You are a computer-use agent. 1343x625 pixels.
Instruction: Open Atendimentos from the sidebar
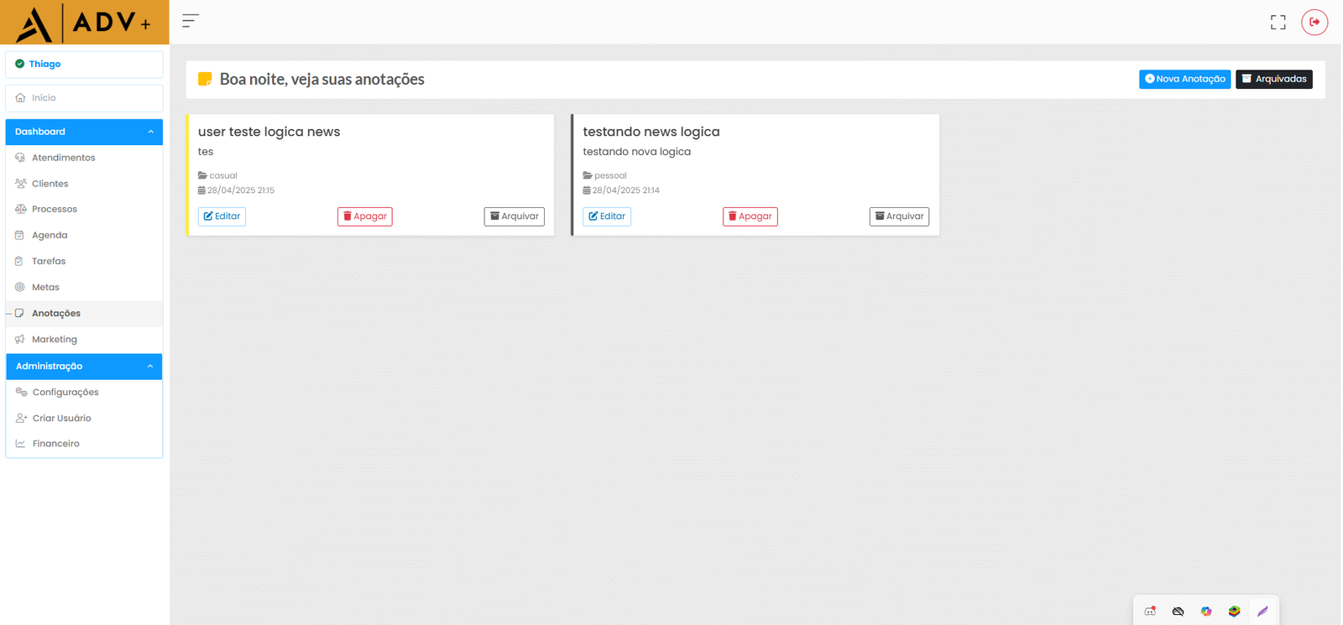(63, 158)
